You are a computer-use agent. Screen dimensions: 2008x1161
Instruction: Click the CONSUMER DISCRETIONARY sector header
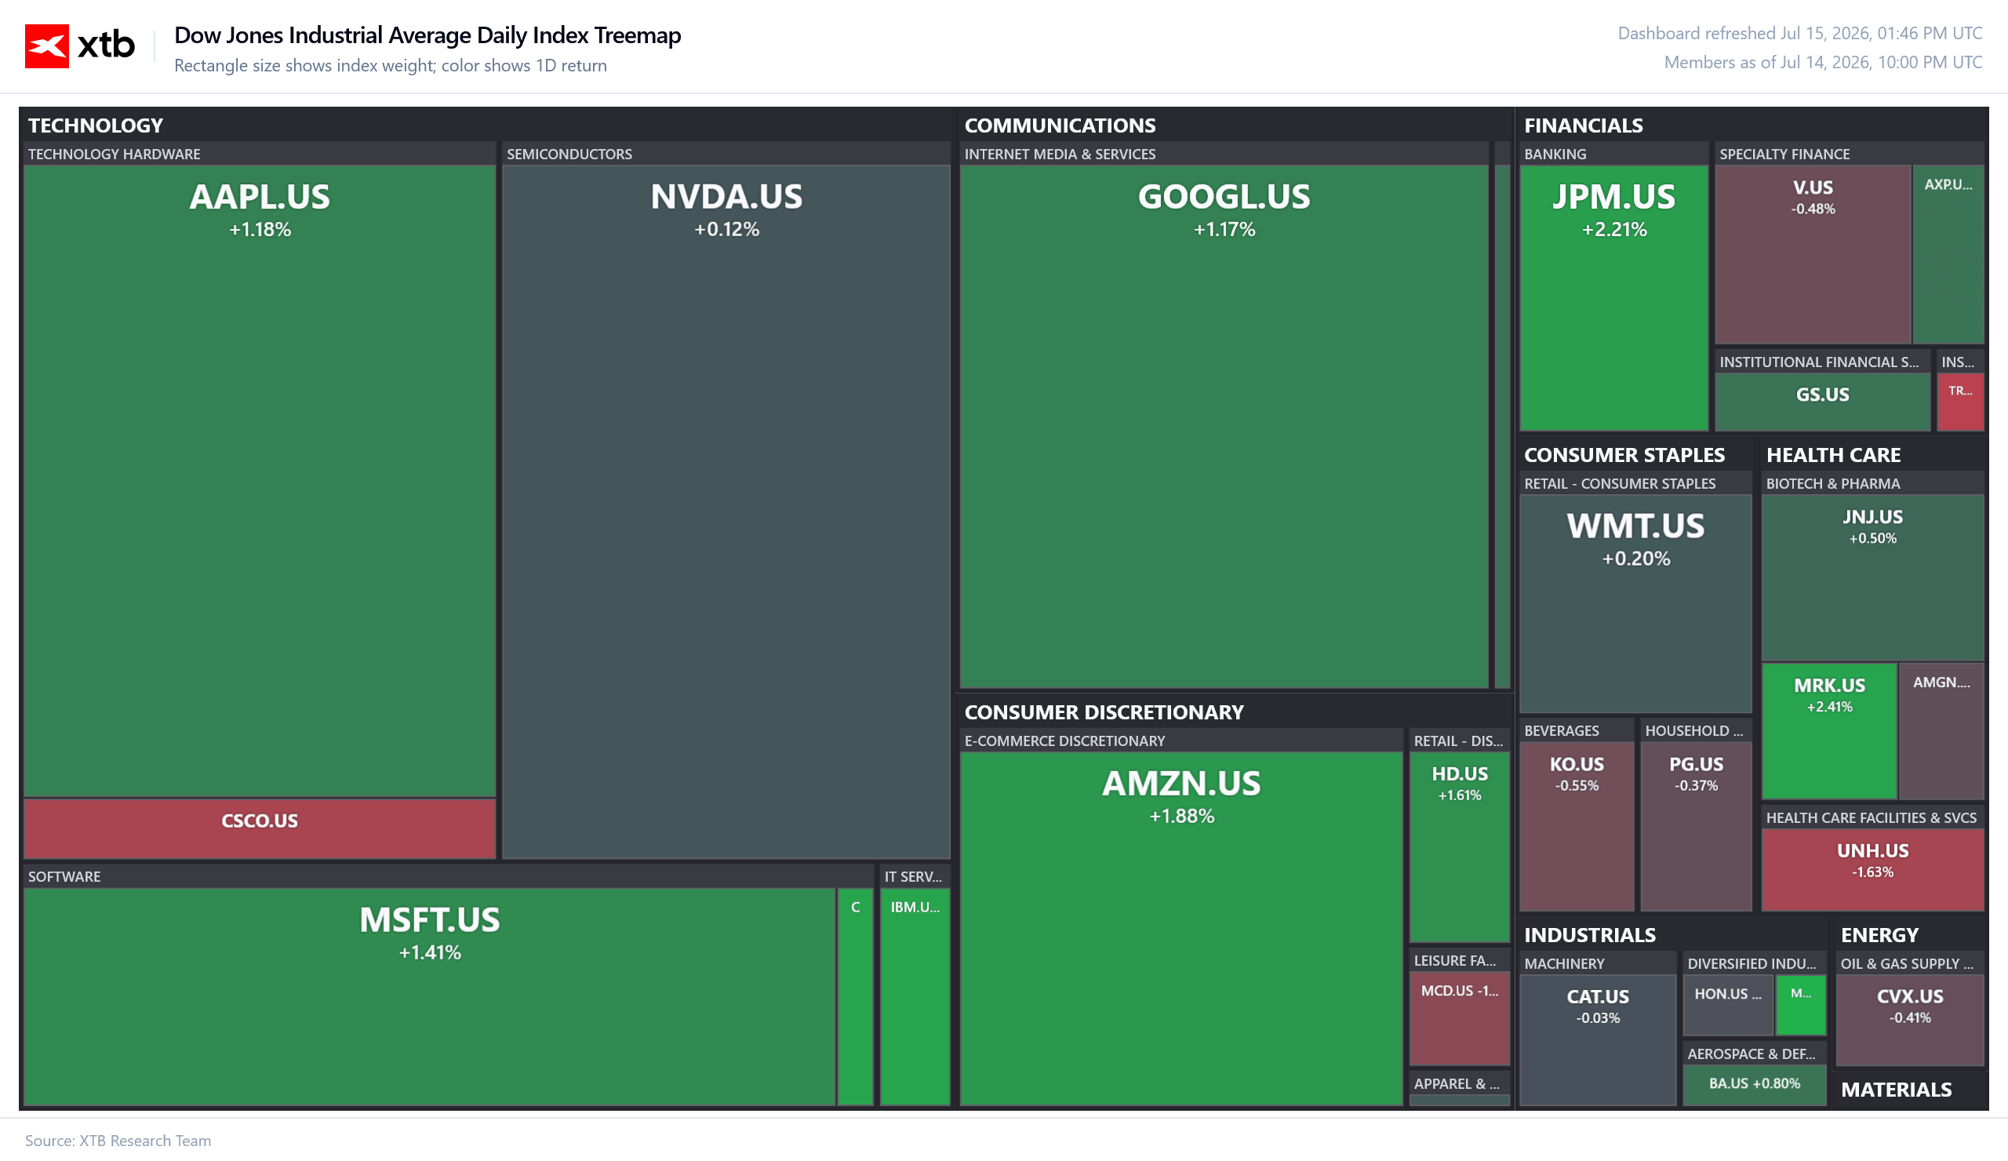pyautogui.click(x=1104, y=712)
